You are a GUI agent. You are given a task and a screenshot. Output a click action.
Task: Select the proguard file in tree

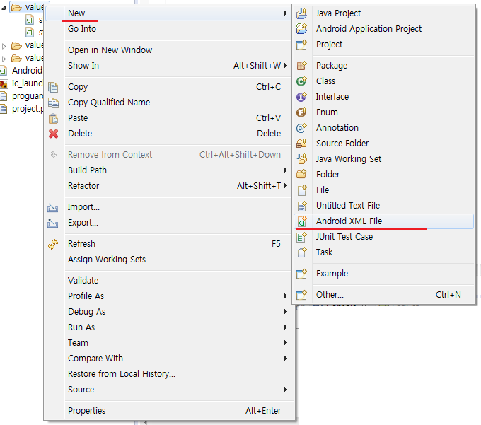(x=21, y=96)
